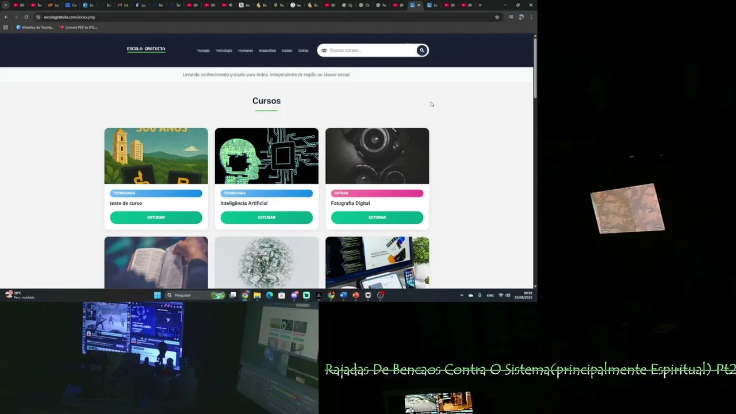Open the Fotografia Digital camera thumbnail
This screenshot has height=414, width=736.
coord(377,156)
